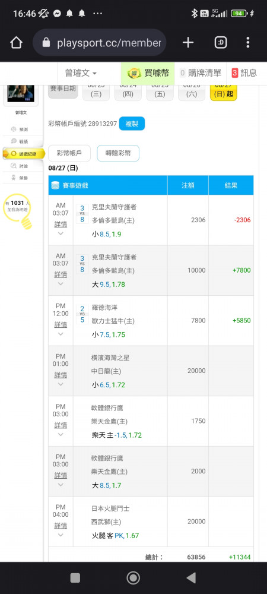Open 詳情 for 克里夫蘭 小8.5 row
The image size is (267, 594).
click(x=61, y=225)
